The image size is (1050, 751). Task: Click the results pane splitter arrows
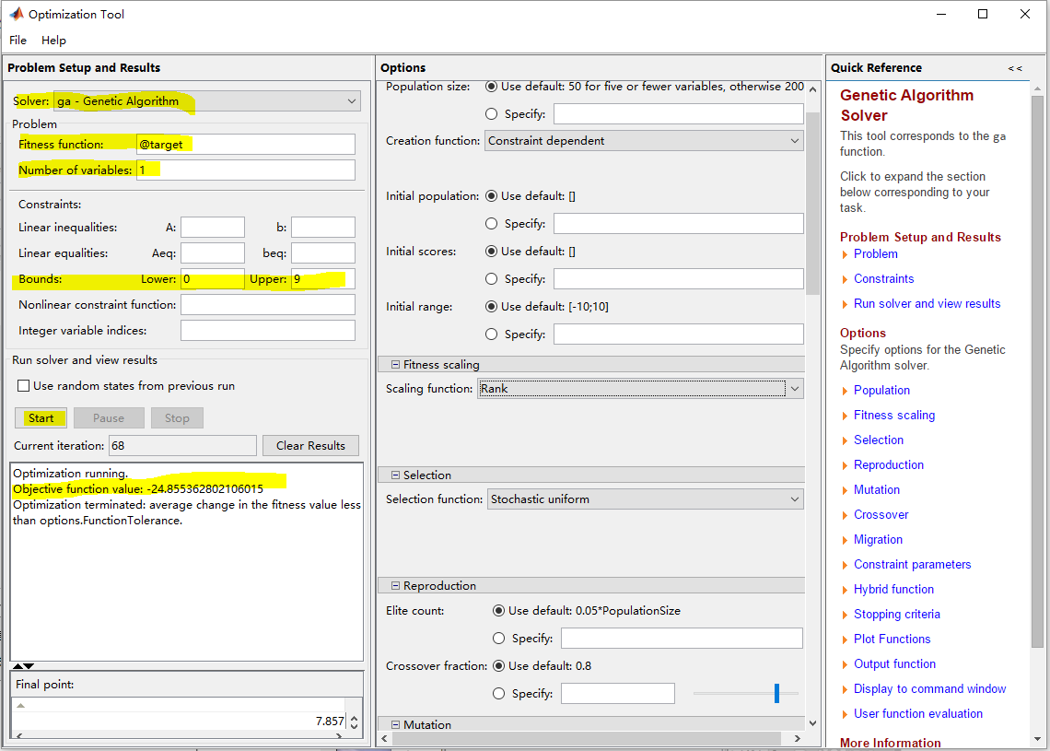[x=23, y=665]
